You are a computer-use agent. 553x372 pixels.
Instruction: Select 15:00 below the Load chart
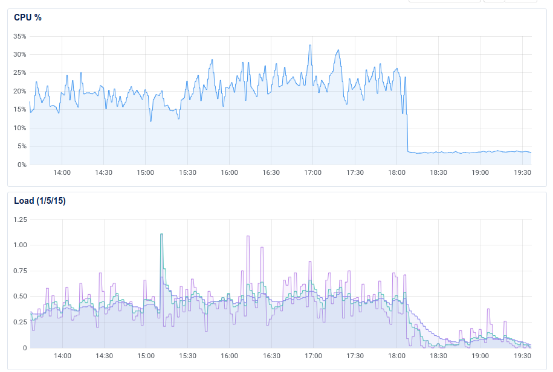click(x=146, y=356)
